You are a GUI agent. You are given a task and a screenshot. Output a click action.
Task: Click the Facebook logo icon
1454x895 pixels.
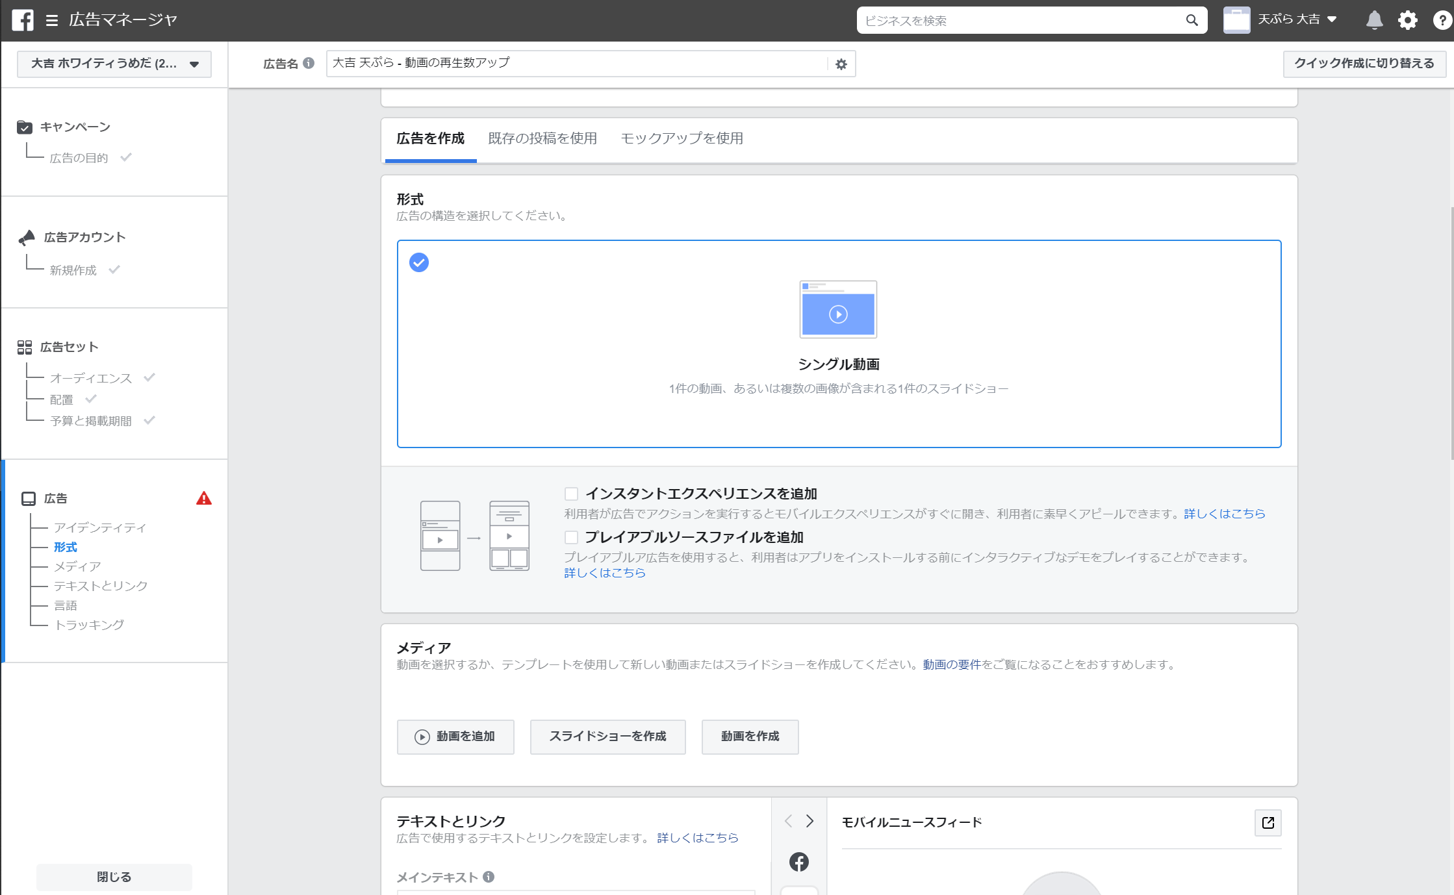(x=23, y=20)
